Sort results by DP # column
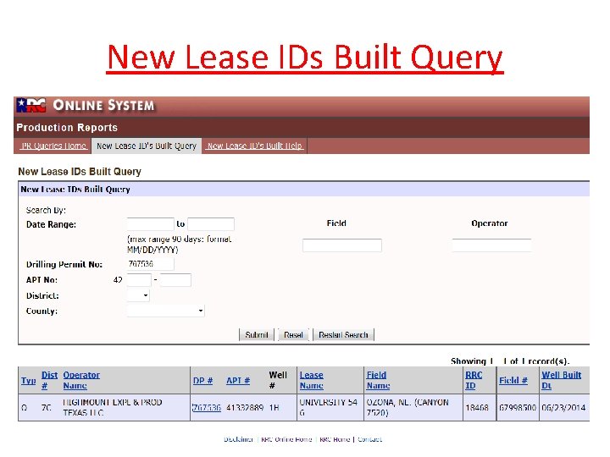Viewport: 610px width, 457px height. pos(202,381)
